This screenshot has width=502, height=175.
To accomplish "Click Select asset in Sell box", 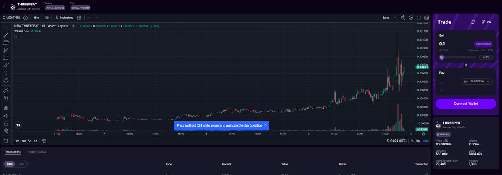I will [x=483, y=44].
